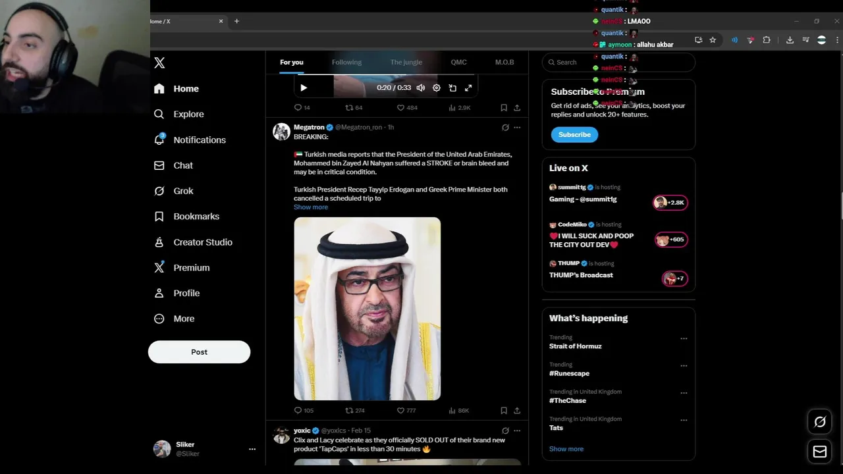The image size is (843, 474).
Task: View analytics of 86K views post
Action: tap(458, 410)
